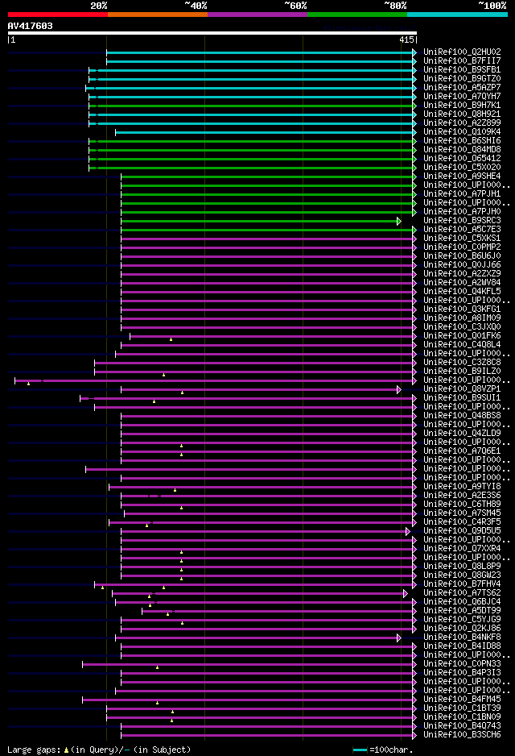515x756 pixels.
Task: Click hit label UniRef100_C5X020
Action: point(462,168)
